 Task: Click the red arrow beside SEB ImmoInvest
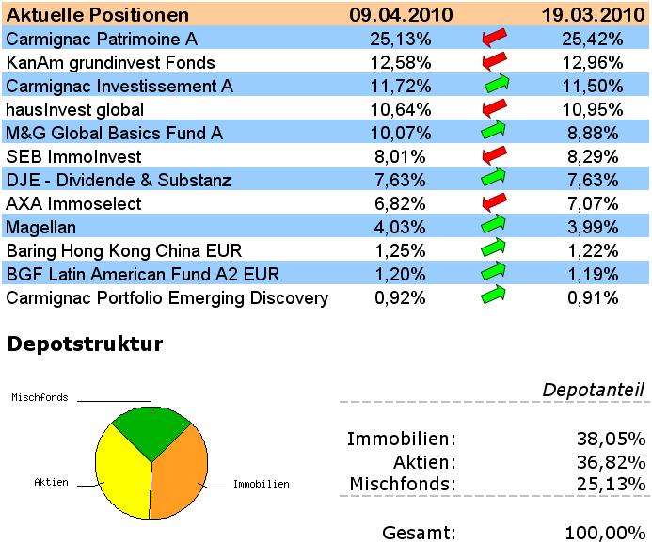(x=493, y=156)
